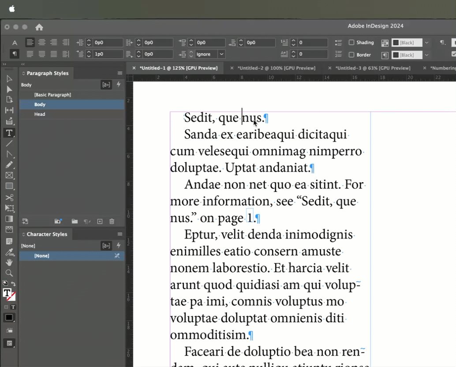
Task: Click the numbered list icon
Action: [338, 54]
